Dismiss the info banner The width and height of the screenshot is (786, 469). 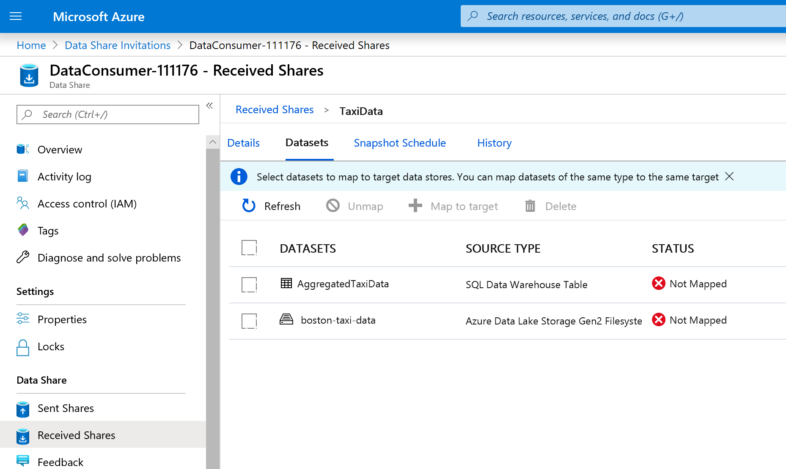[x=729, y=176]
